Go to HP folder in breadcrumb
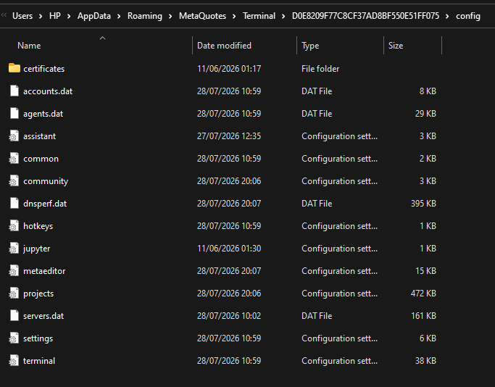The image size is (495, 387). click(55, 16)
